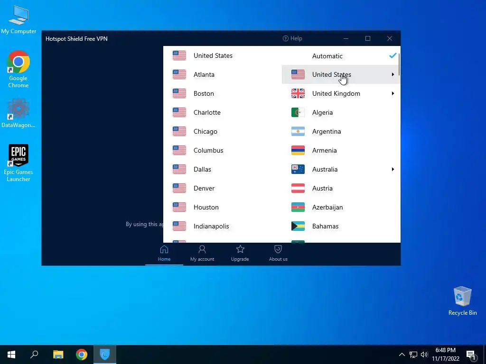Click the volume speaker tray icon
The image size is (486, 364).
424,355
